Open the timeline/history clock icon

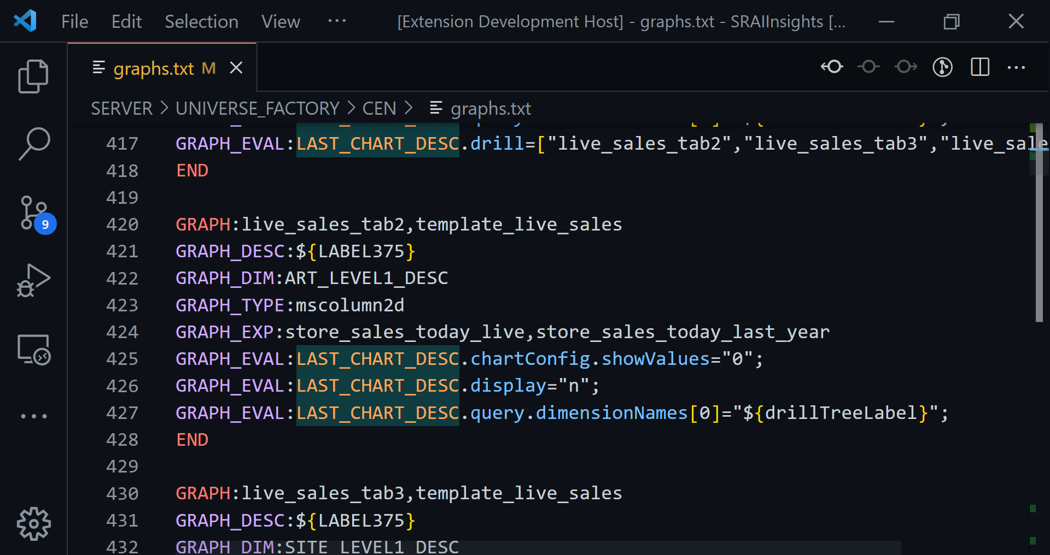tap(942, 67)
